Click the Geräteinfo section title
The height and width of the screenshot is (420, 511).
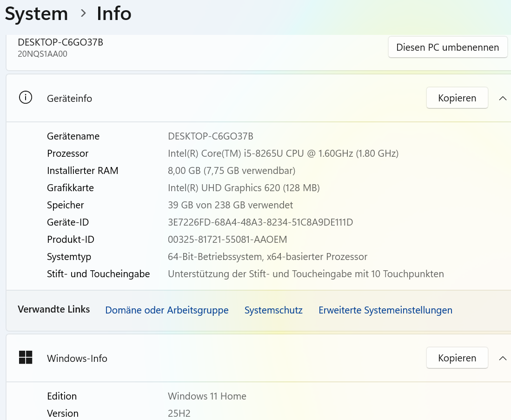(x=69, y=99)
